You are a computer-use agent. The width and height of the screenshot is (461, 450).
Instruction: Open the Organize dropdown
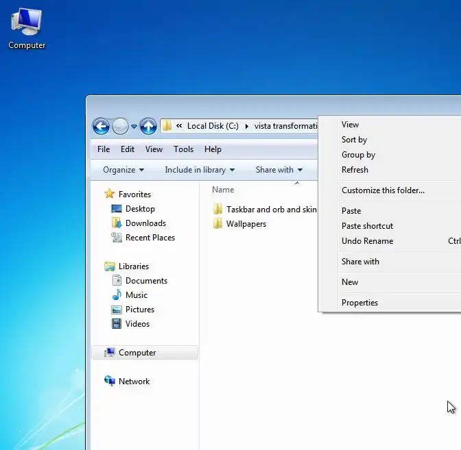[123, 170]
